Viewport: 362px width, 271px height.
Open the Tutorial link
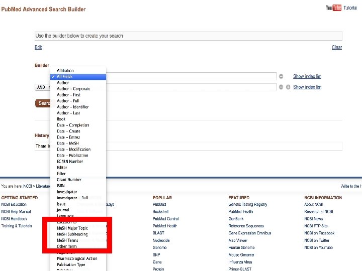pyautogui.click(x=350, y=8)
